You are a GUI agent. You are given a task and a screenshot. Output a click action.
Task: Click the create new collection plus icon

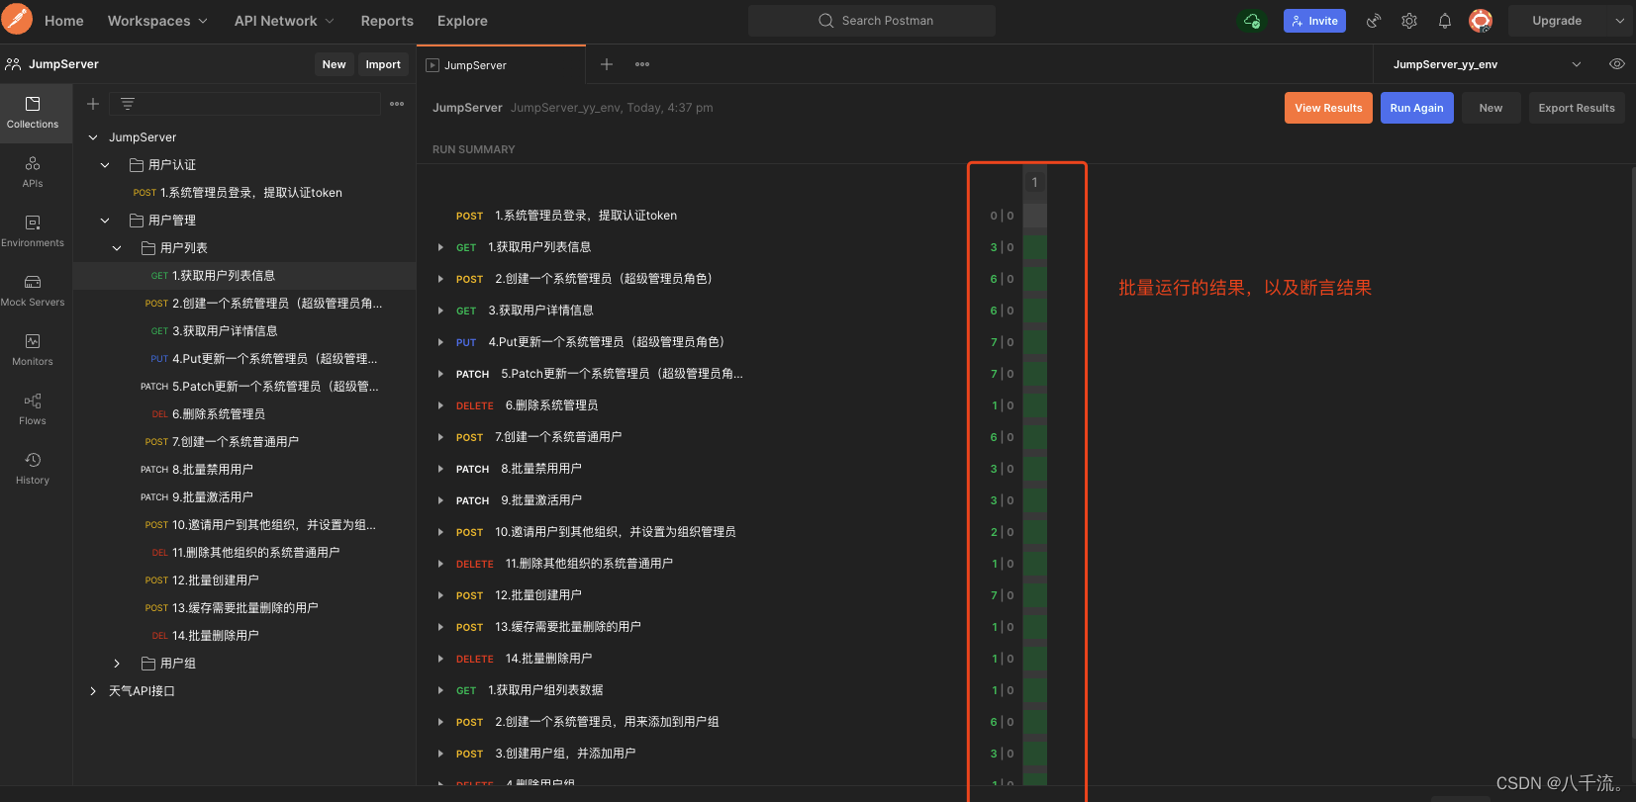click(93, 104)
